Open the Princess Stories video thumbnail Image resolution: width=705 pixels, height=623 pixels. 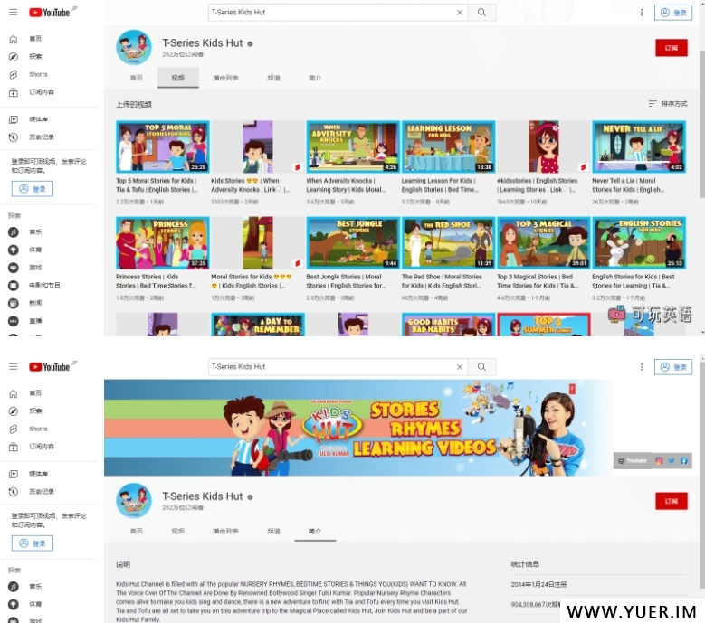162,242
